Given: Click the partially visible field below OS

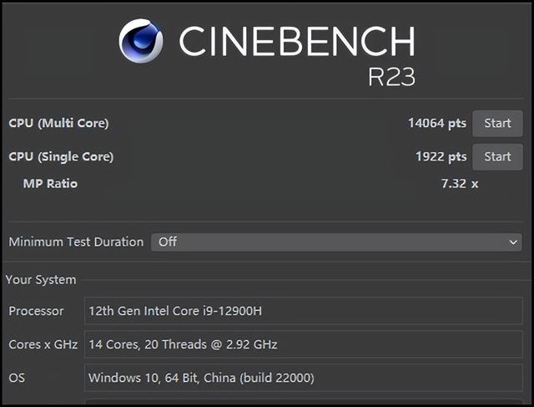Looking at the screenshot, I should 303,402.
